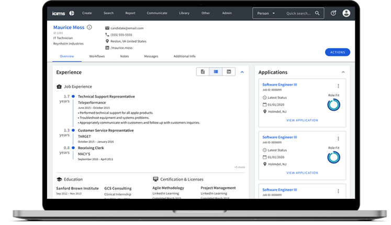Switch Experience to LinkedIn view
The width and height of the screenshot is (391, 225).
coord(229,72)
